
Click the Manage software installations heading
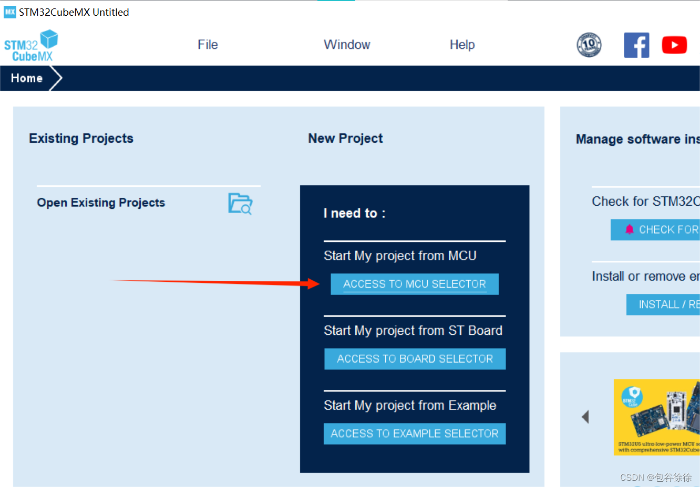tap(638, 139)
